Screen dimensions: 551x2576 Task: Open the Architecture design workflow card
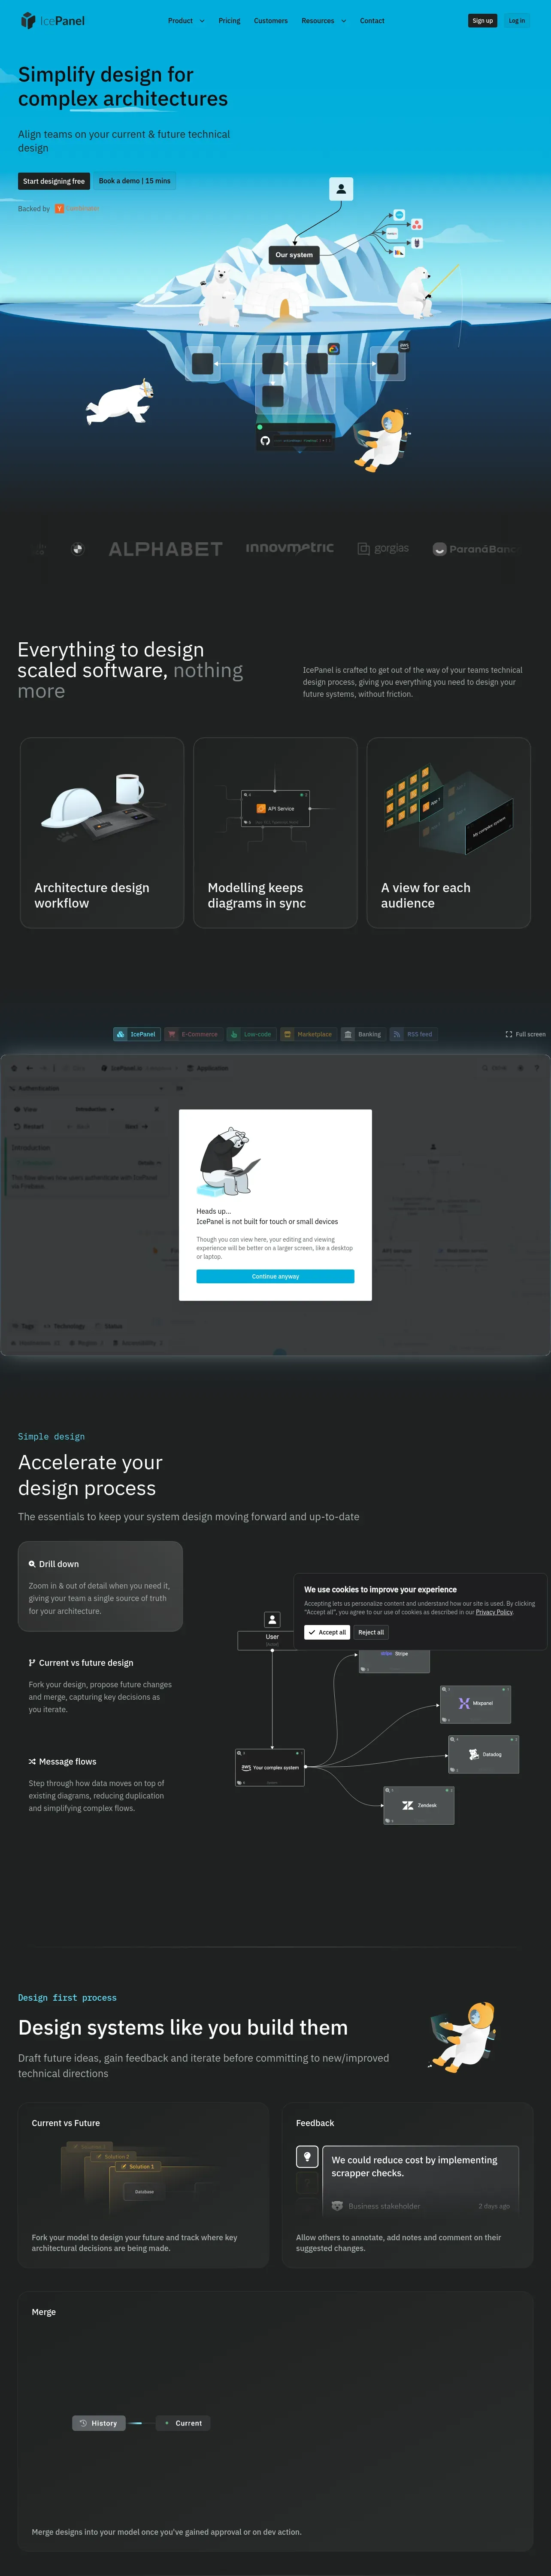(102, 833)
